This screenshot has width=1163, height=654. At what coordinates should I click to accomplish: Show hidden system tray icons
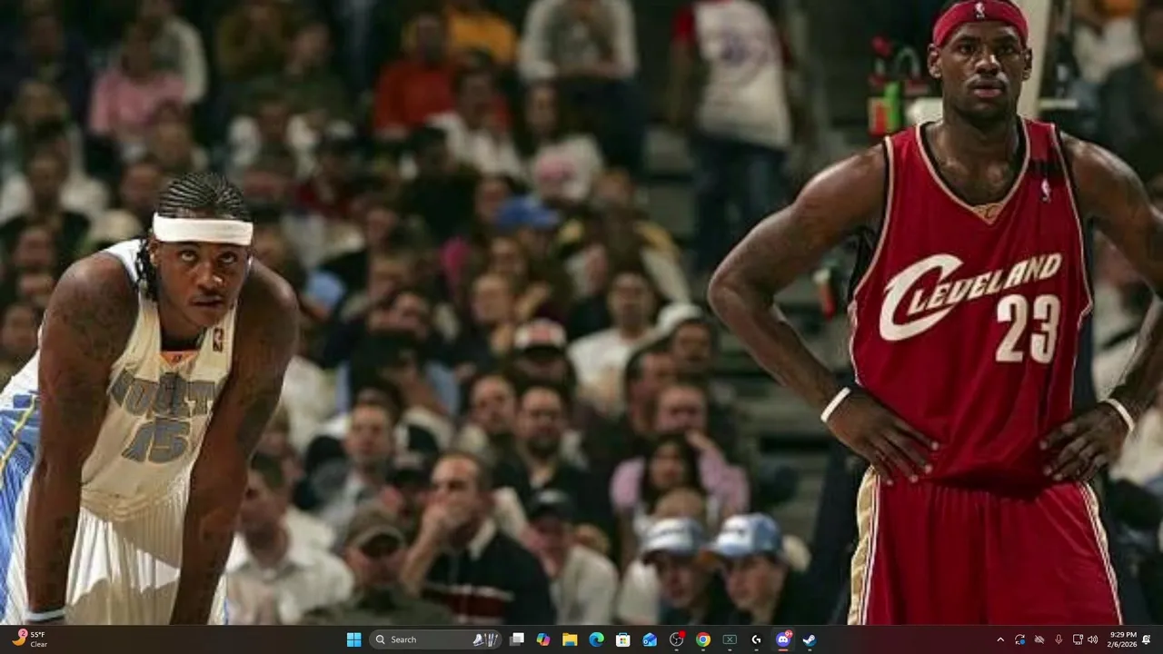coord(1000,639)
